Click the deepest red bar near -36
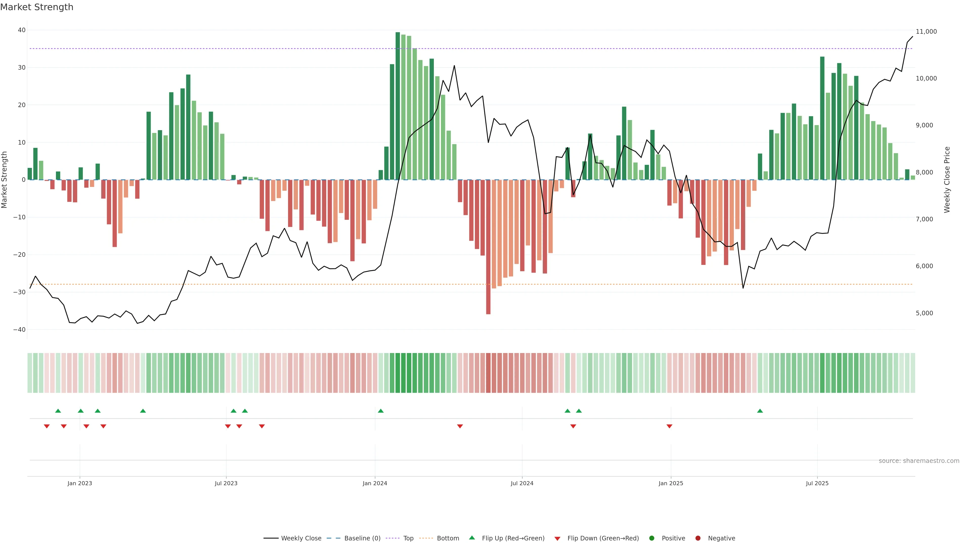972x547 pixels. [x=488, y=247]
